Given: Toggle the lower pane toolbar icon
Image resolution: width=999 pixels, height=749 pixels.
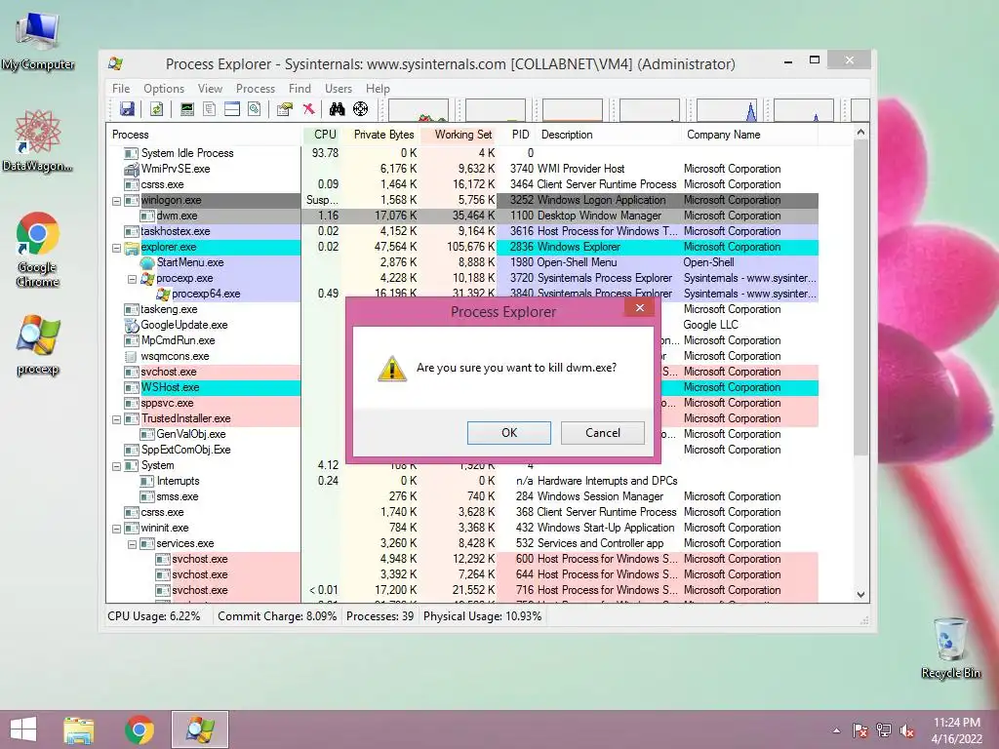Looking at the screenshot, I should tap(232, 109).
